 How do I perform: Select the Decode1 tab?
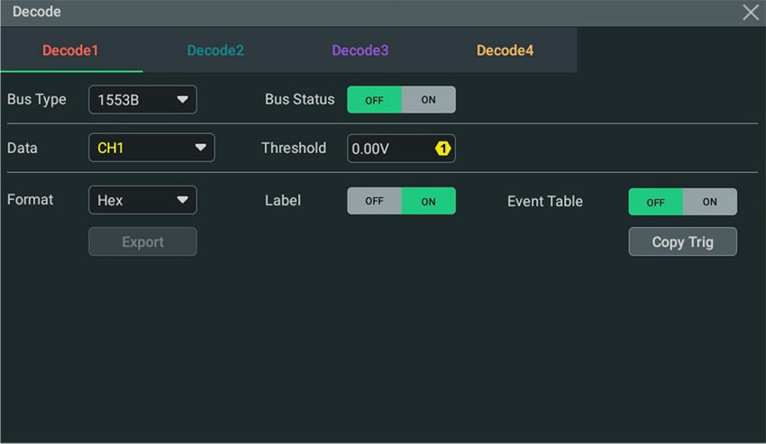(70, 50)
